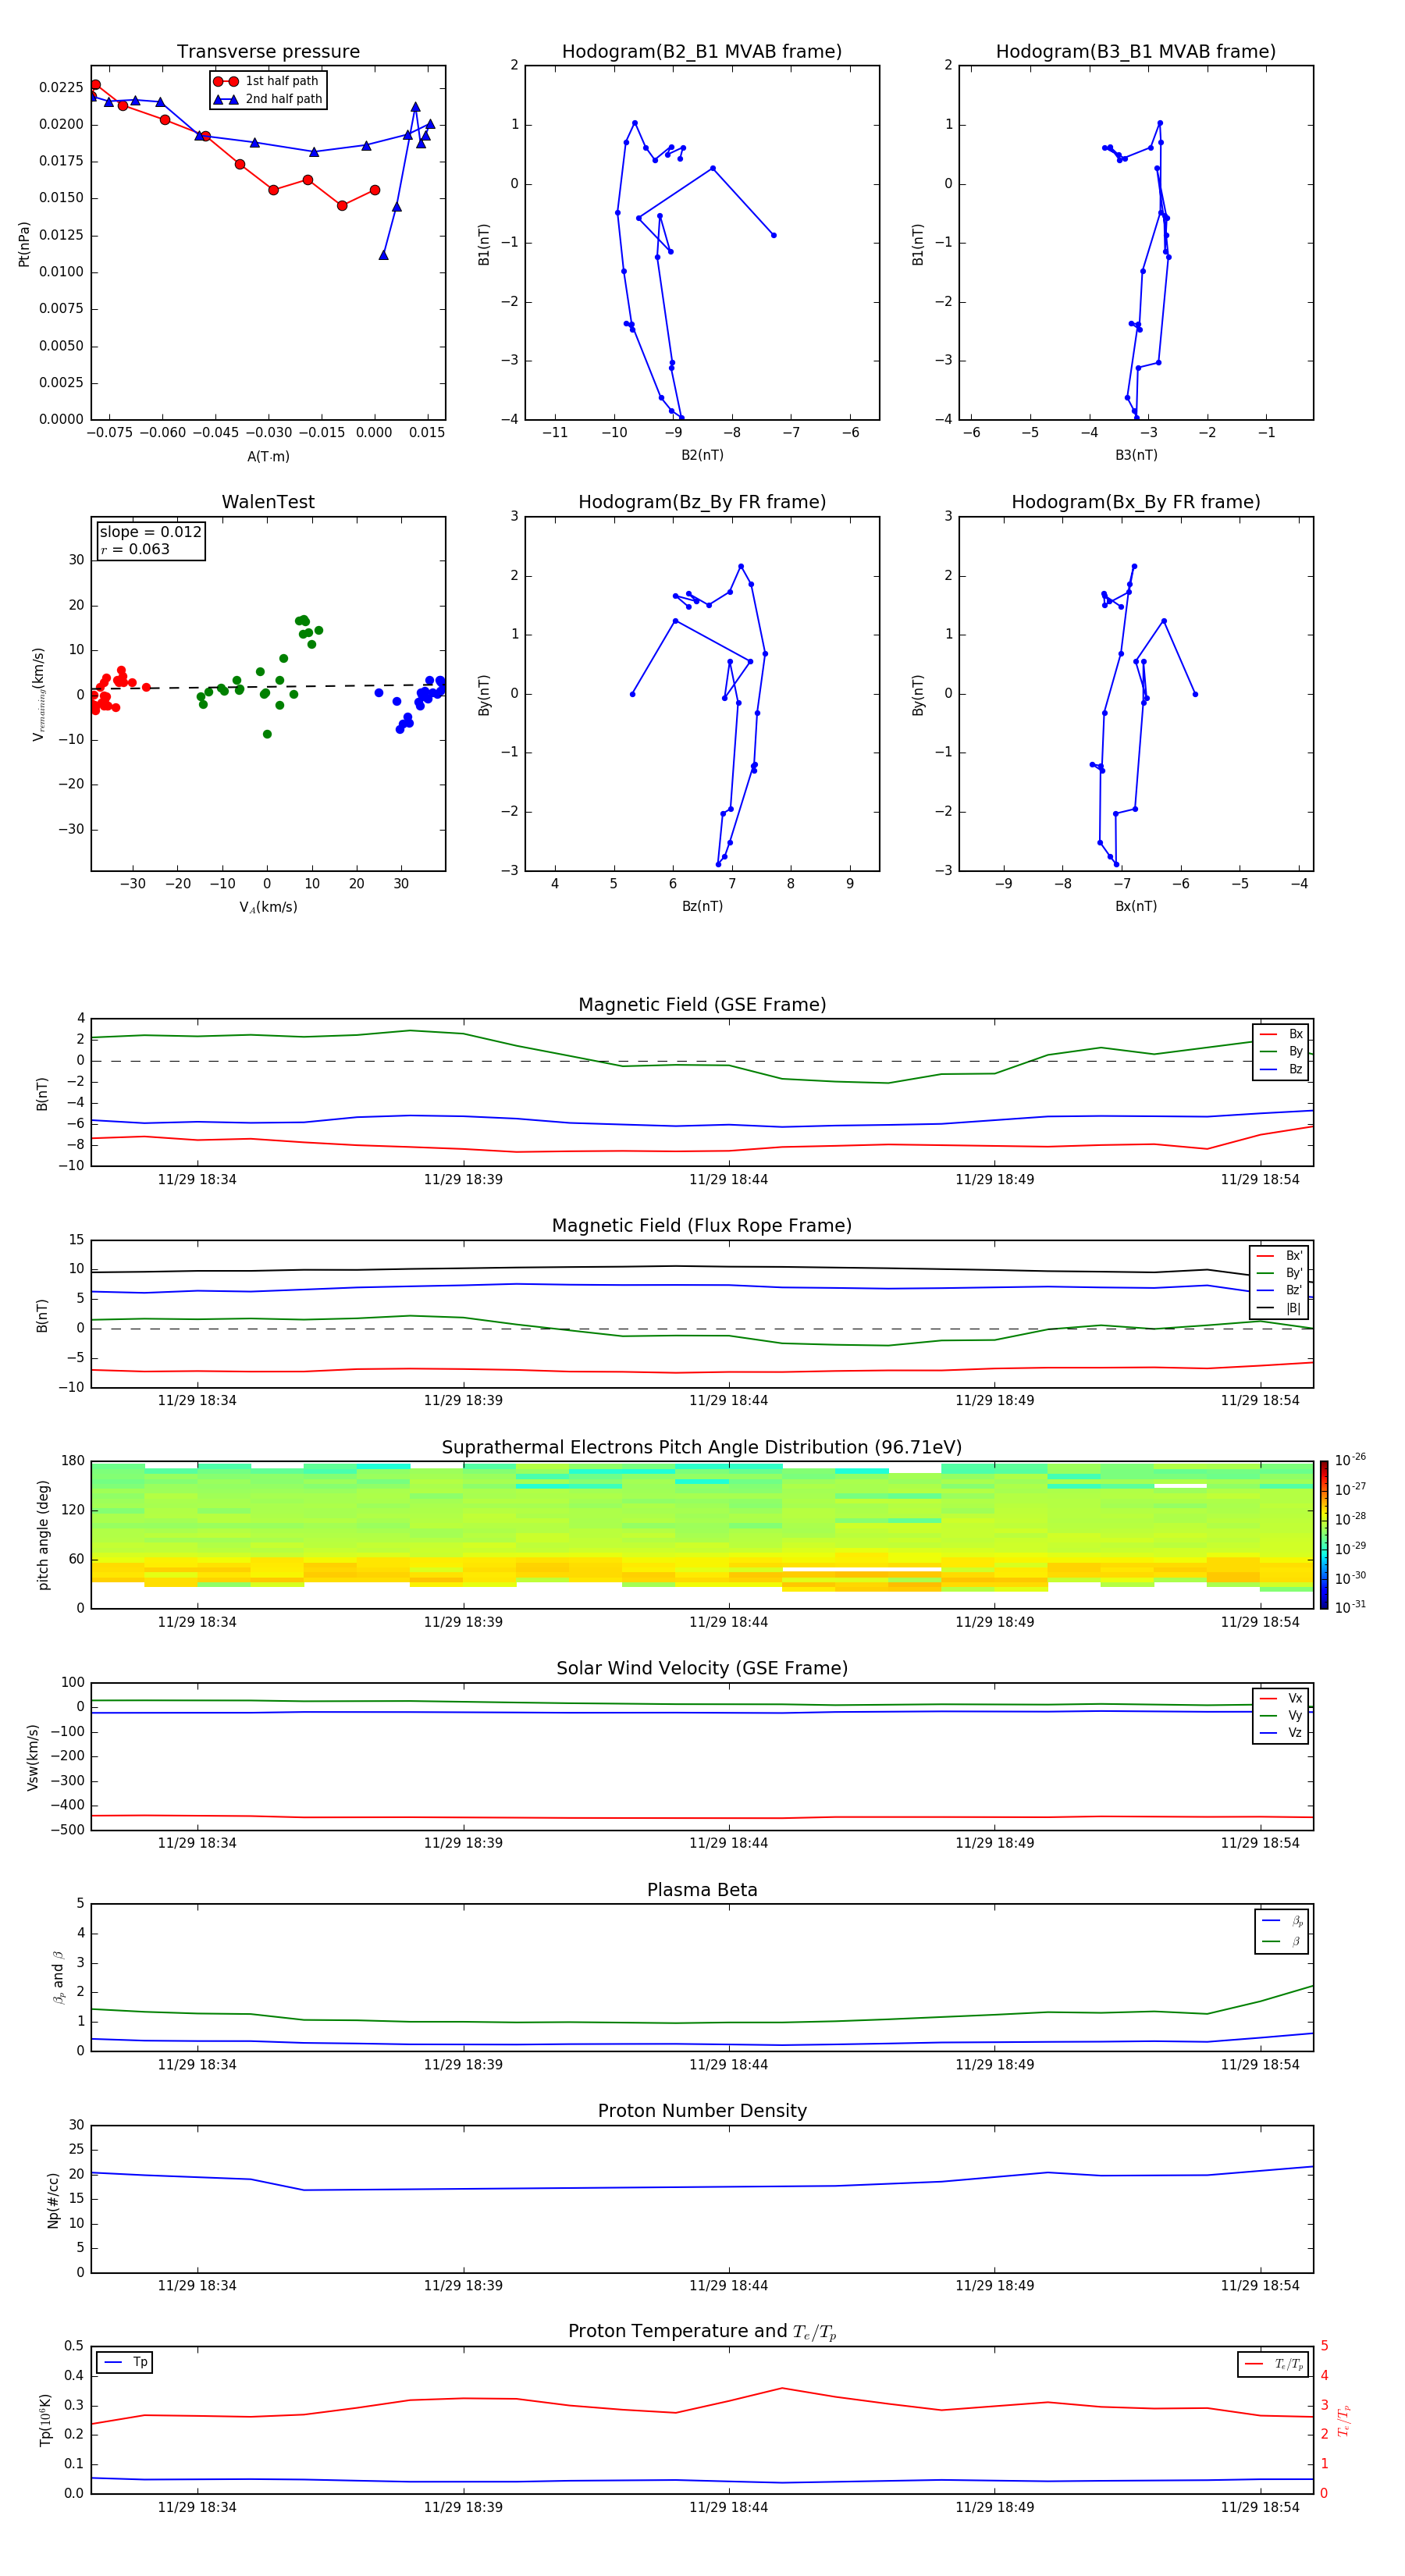Screen dimensions: 1405x2576
Task: Click the '10^-26' colorbar label
Action: click(1350, 1460)
